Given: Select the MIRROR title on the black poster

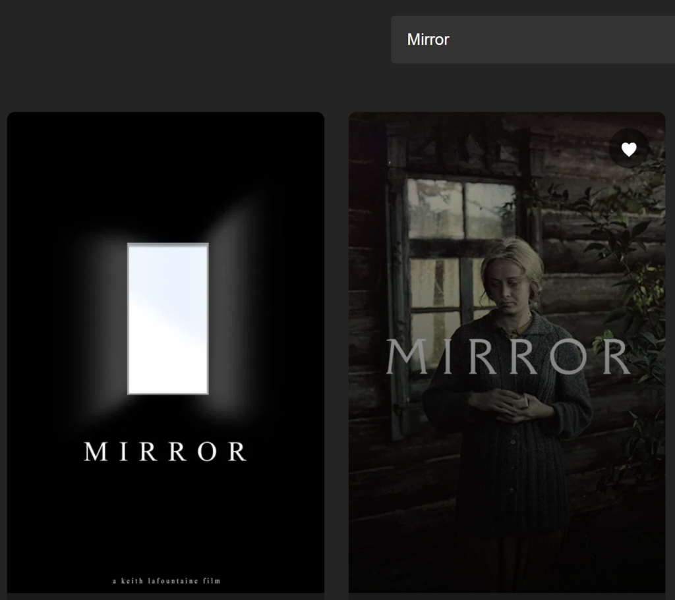Looking at the screenshot, I should tap(165, 452).
